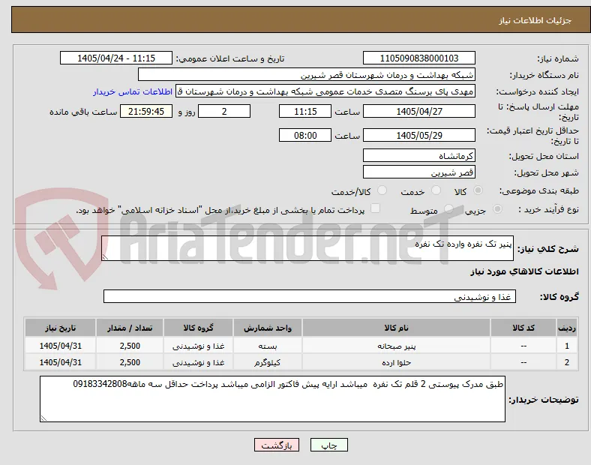
Task: Click the ردیف column header
Action: point(567,328)
